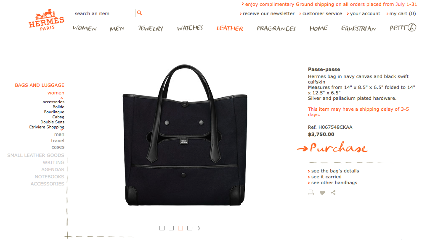422x240 pixels.
Task: Expand Small Leather Goods section
Action: (x=36, y=155)
